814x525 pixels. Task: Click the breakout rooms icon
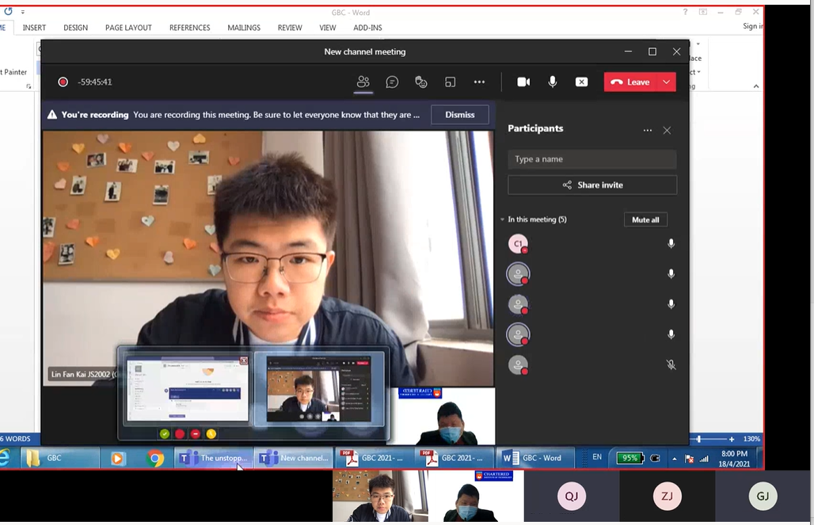[450, 82]
